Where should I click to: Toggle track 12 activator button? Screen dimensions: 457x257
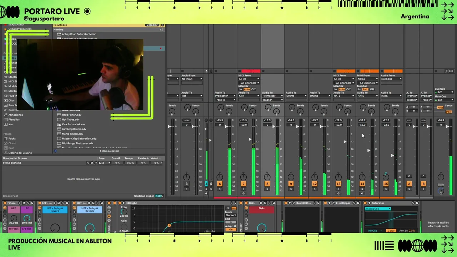click(x=315, y=184)
